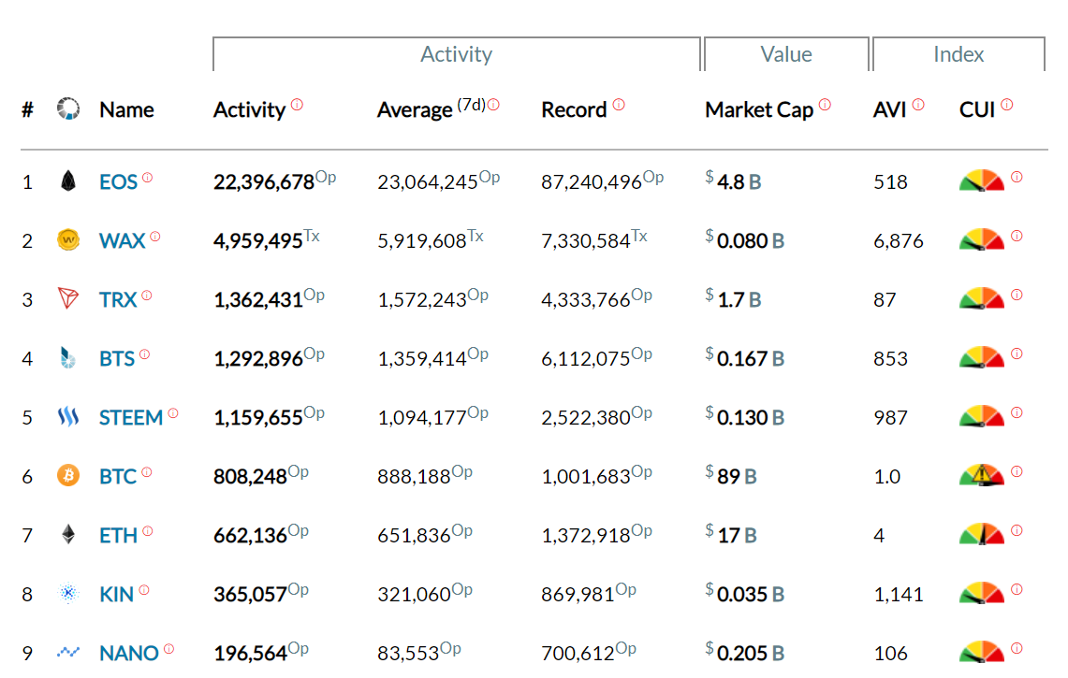1068x678 pixels.
Task: Open the EOS coin link
Action: coord(118,182)
